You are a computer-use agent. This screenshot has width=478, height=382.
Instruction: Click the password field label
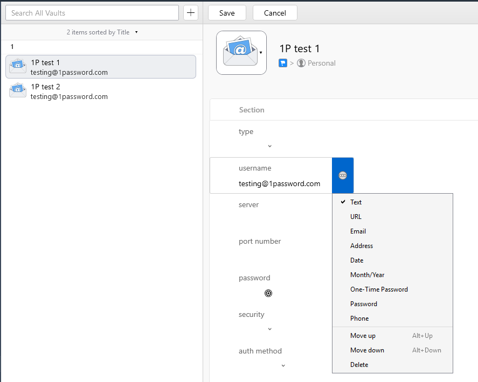(x=254, y=278)
